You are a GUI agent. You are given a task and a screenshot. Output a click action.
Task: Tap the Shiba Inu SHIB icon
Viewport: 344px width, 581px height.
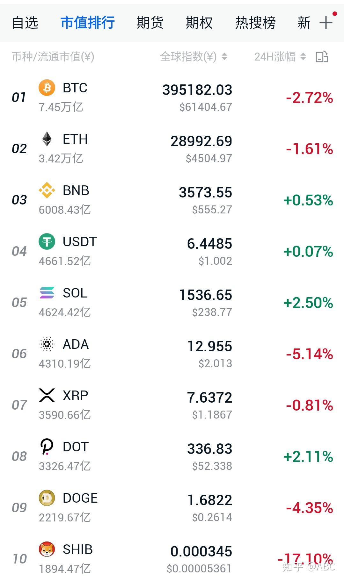tap(47, 549)
